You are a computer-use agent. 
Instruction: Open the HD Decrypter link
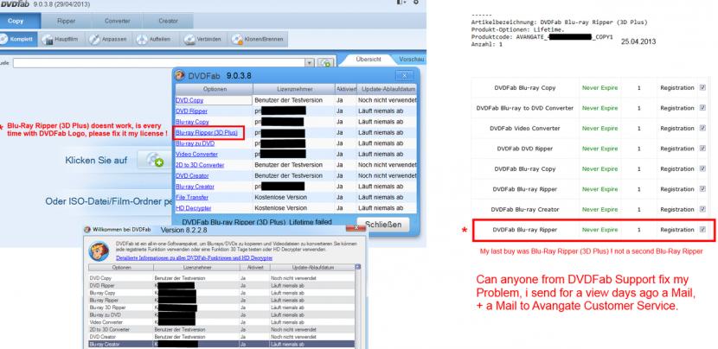194,208
